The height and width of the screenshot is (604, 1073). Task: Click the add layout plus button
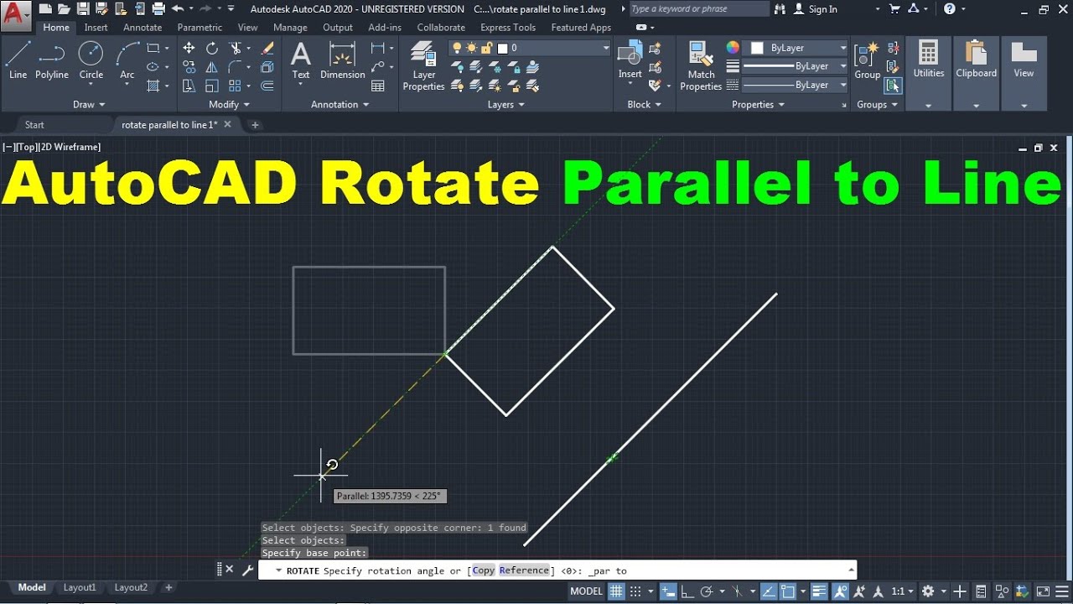coord(168,587)
